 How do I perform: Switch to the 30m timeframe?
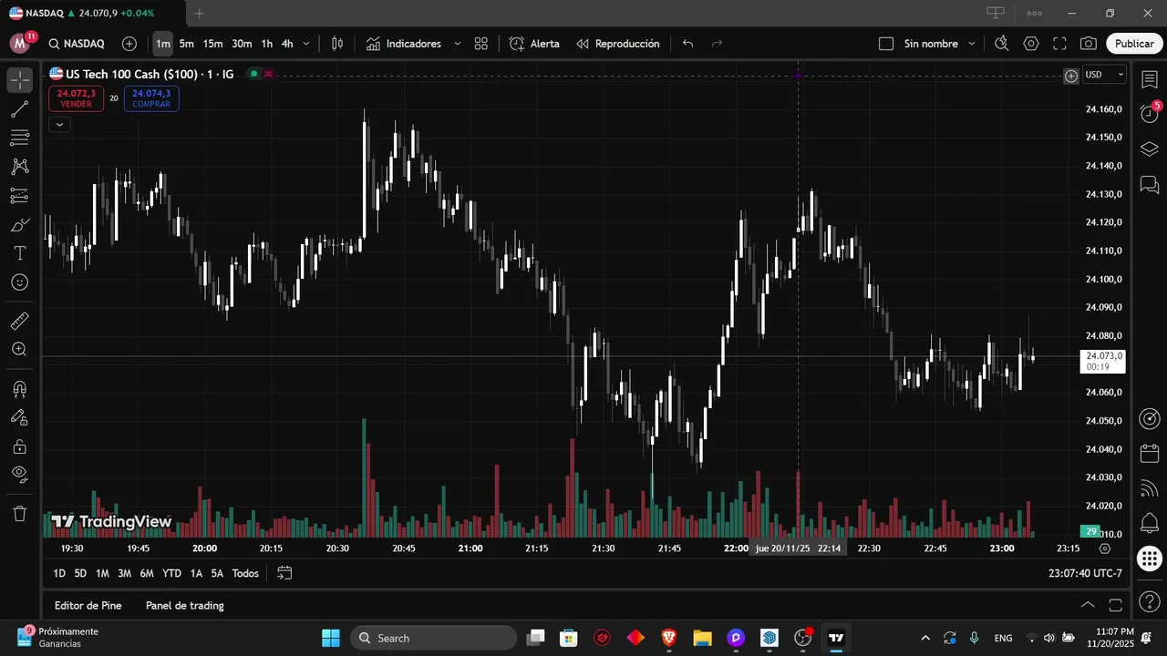tap(242, 44)
